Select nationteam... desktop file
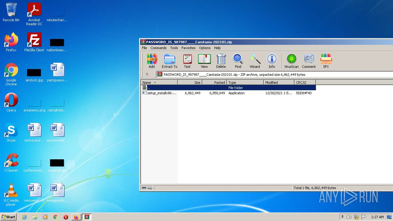 (x=57, y=45)
